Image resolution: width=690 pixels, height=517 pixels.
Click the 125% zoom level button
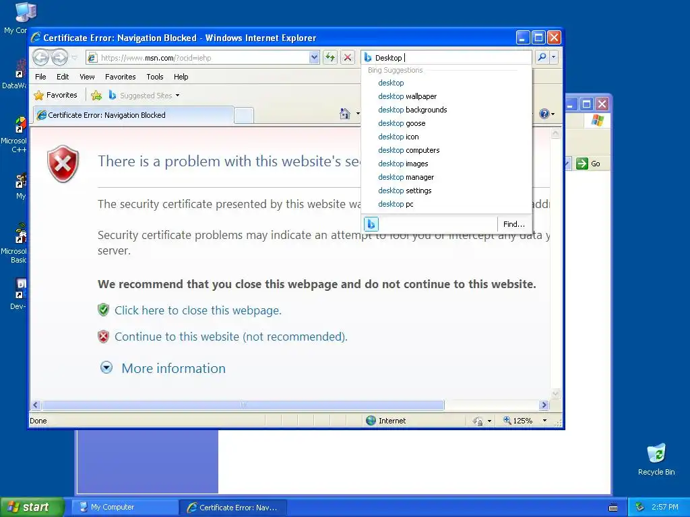click(x=517, y=421)
